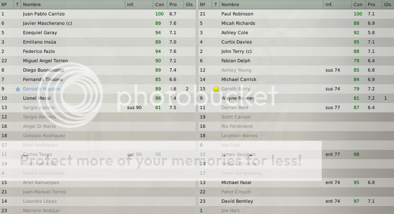
Task: Open Lionel Messi's player profile
Action: click(37, 98)
